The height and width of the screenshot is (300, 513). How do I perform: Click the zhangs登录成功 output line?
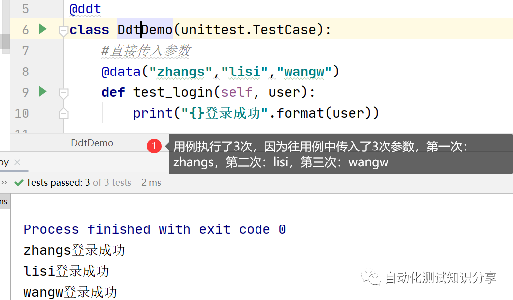pyautogui.click(x=74, y=250)
